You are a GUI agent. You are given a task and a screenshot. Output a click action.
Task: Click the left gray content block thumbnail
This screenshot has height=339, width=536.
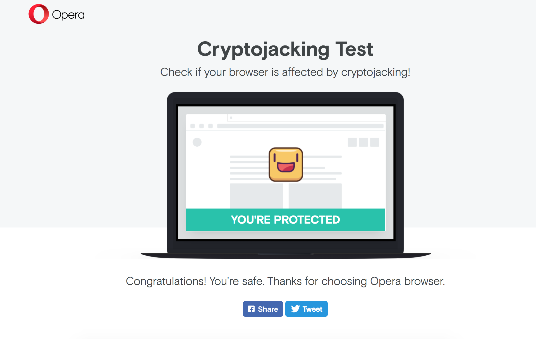click(x=257, y=196)
